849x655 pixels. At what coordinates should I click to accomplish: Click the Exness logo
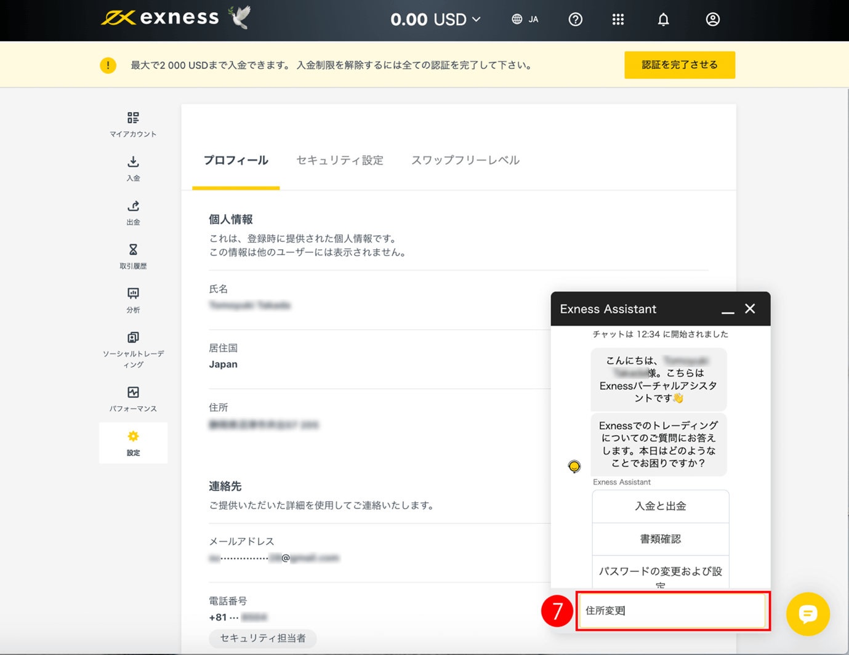160,17
